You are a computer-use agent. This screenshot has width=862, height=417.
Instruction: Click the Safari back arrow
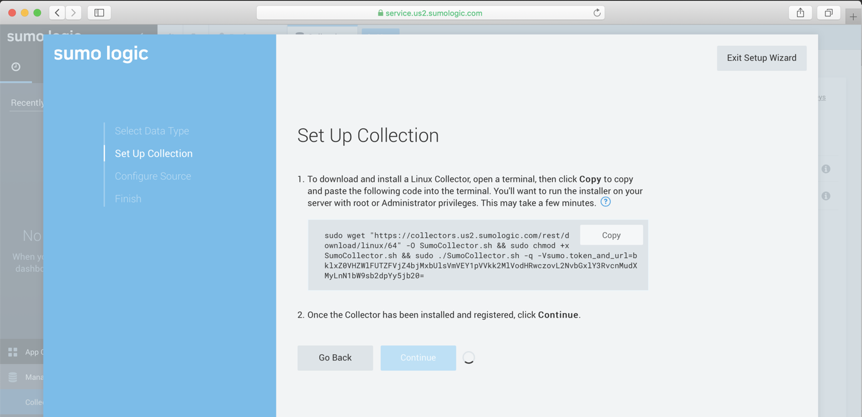coord(57,13)
